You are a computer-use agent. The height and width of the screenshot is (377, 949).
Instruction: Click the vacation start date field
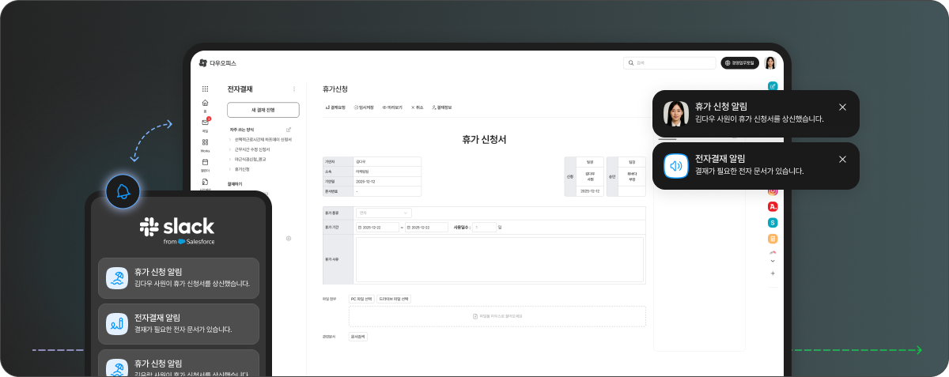coord(378,228)
